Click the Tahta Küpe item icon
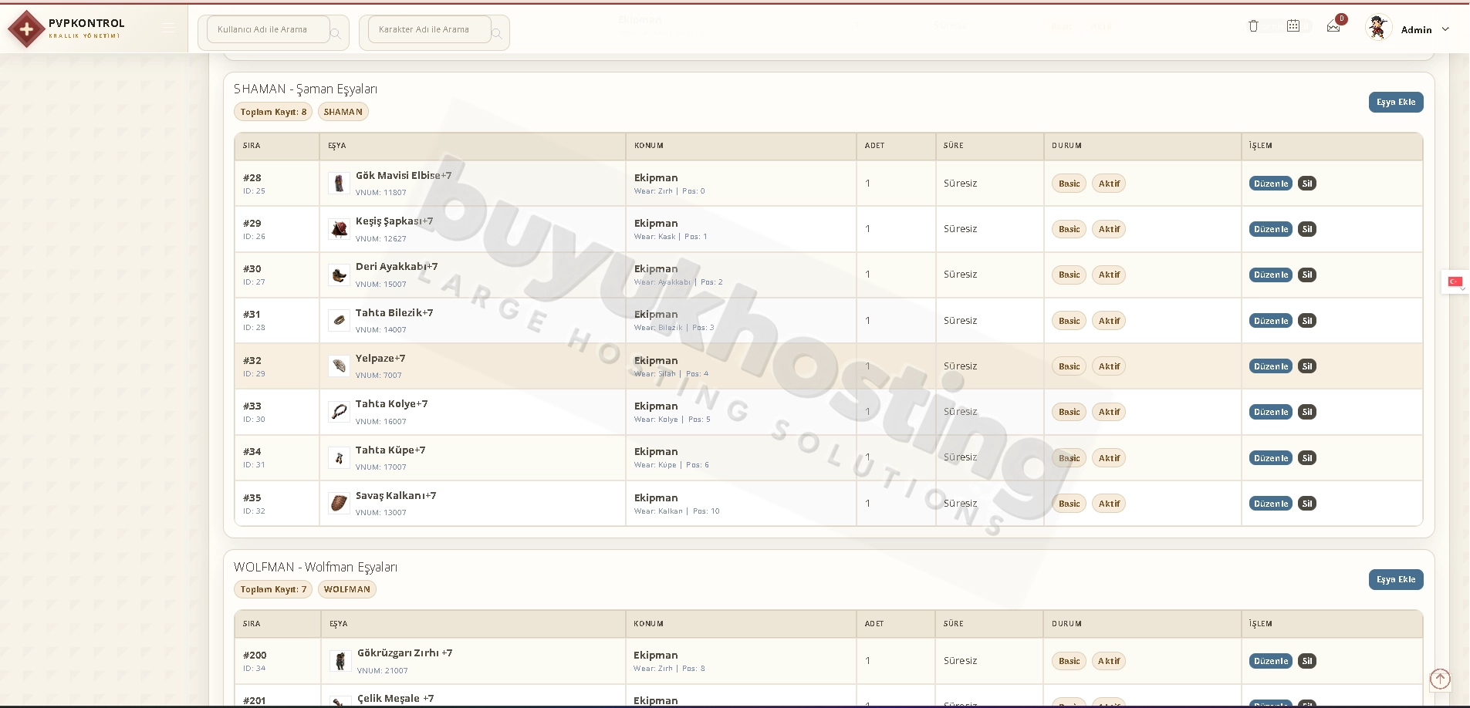The width and height of the screenshot is (1470, 708). 339,457
